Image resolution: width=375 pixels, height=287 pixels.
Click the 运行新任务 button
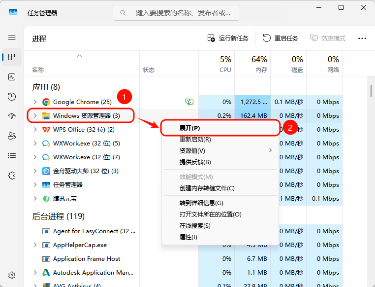point(228,38)
